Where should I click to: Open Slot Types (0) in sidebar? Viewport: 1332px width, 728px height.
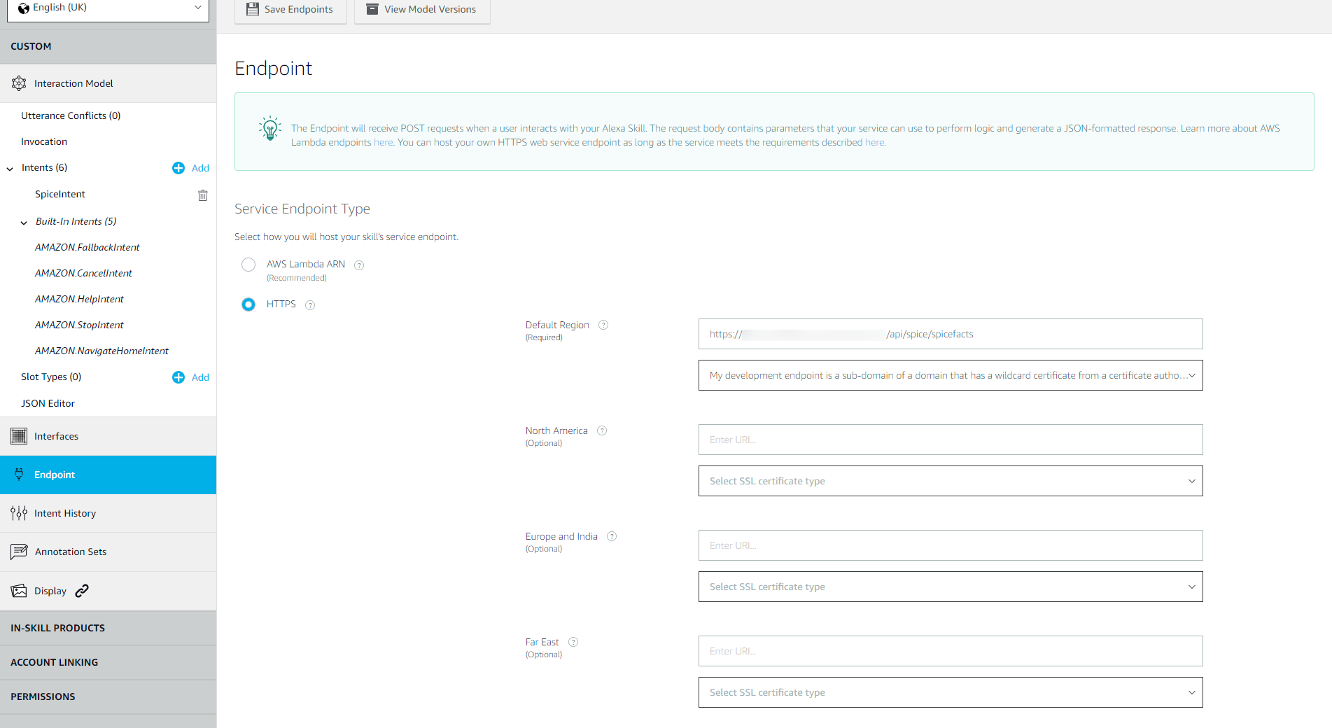pyautogui.click(x=51, y=377)
